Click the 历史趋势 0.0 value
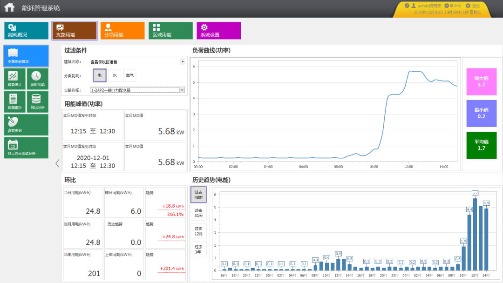This screenshot has height=283, width=503. click(136, 243)
